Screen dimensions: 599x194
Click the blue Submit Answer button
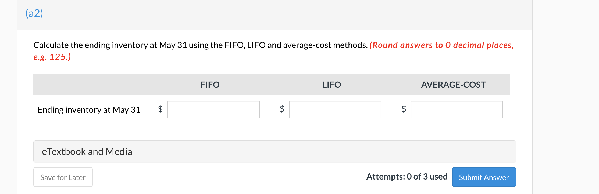click(484, 177)
